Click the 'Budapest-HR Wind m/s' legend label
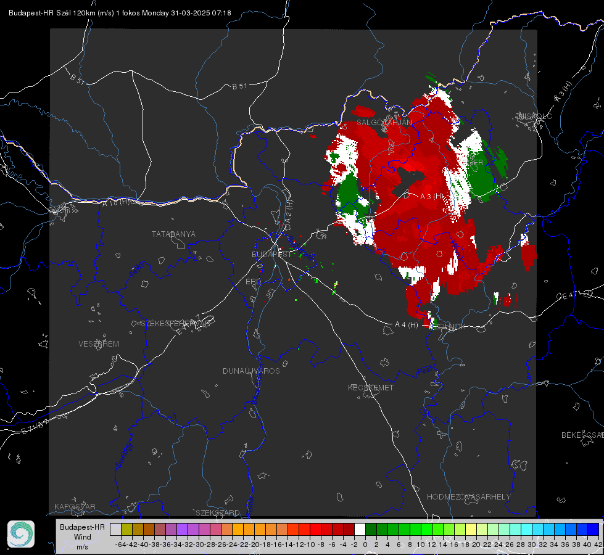The width and height of the screenshot is (604, 555). coord(82,537)
